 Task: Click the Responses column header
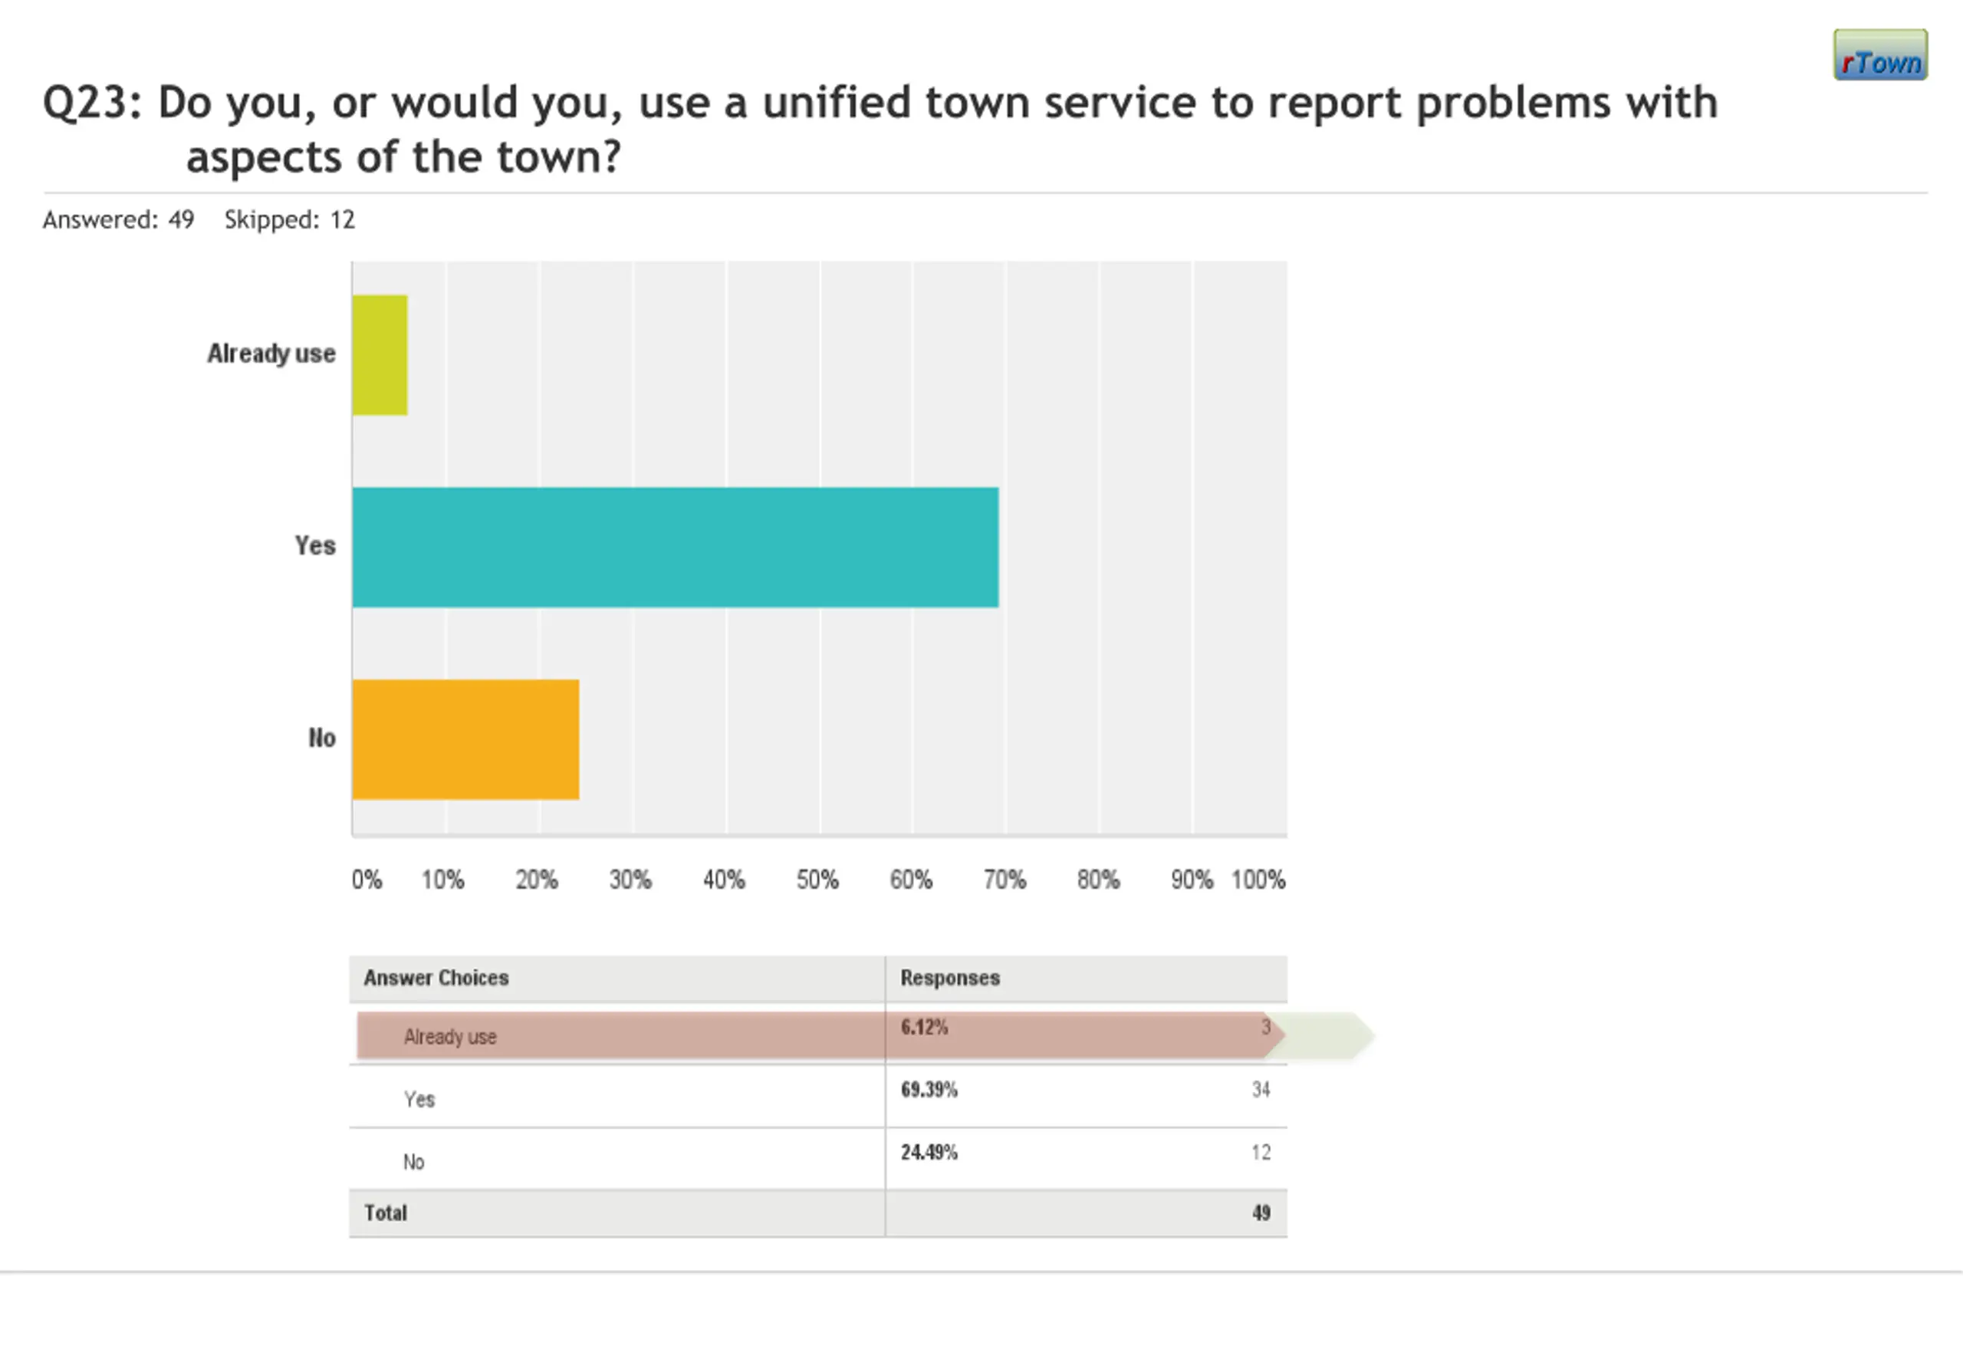(950, 978)
